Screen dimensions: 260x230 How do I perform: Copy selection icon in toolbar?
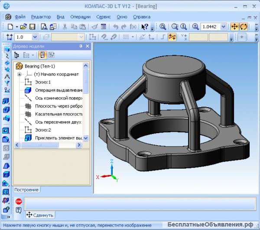[x=74, y=26]
